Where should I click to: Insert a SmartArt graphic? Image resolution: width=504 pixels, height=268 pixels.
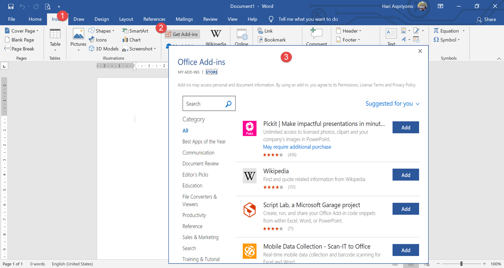click(x=135, y=31)
